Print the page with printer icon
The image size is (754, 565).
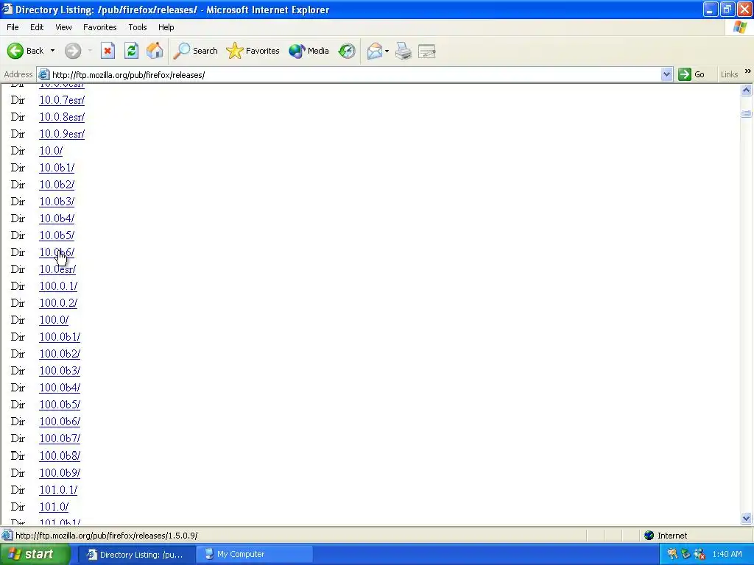pyautogui.click(x=404, y=51)
